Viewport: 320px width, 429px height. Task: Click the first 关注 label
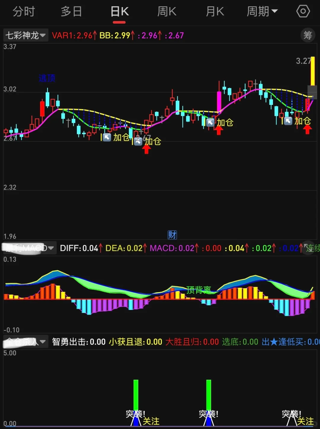point(151,421)
